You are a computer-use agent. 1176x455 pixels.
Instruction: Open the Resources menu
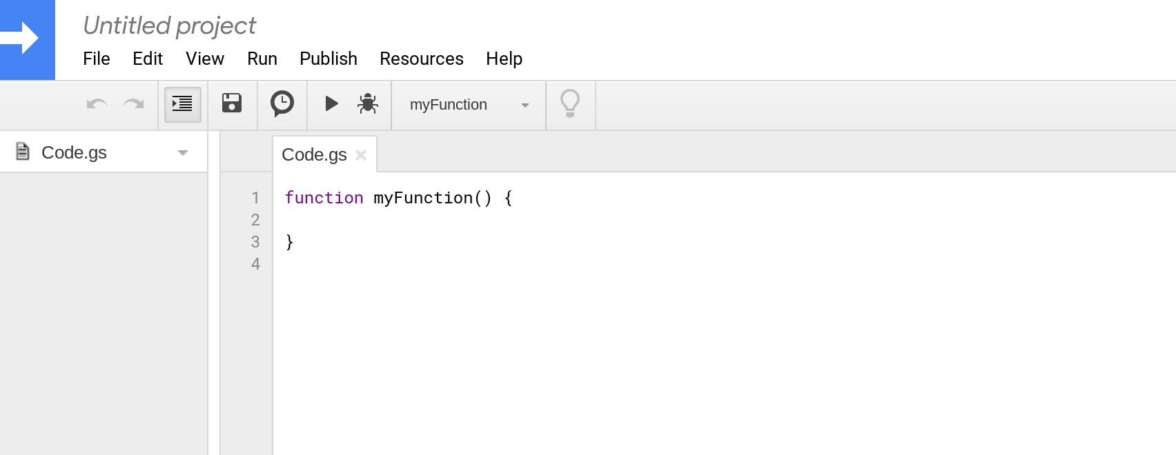422,59
